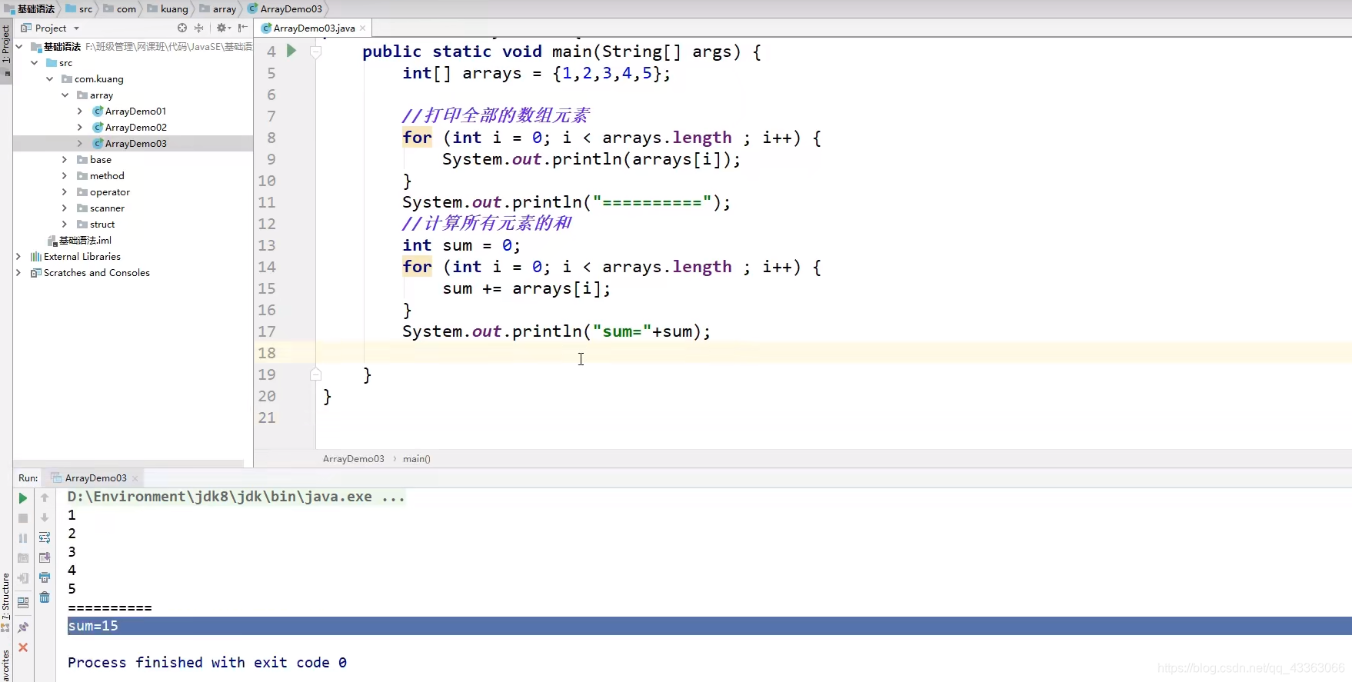This screenshot has width=1352, height=682.
Task: Expand the base package
Action: click(x=65, y=159)
